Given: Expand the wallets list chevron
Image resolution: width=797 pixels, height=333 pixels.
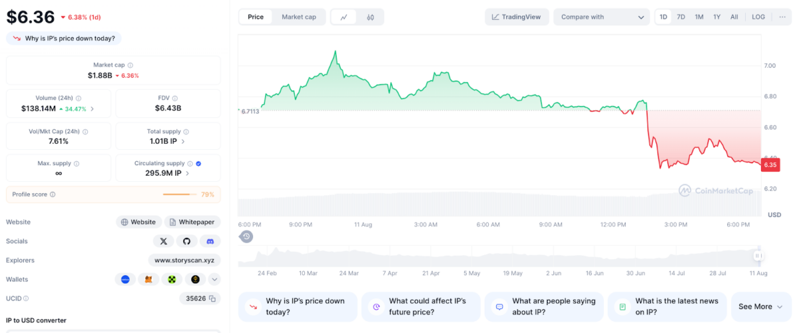Looking at the screenshot, I should point(215,280).
